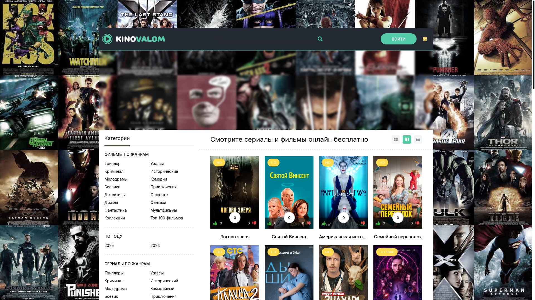Like the Американская история card

tap(324, 223)
